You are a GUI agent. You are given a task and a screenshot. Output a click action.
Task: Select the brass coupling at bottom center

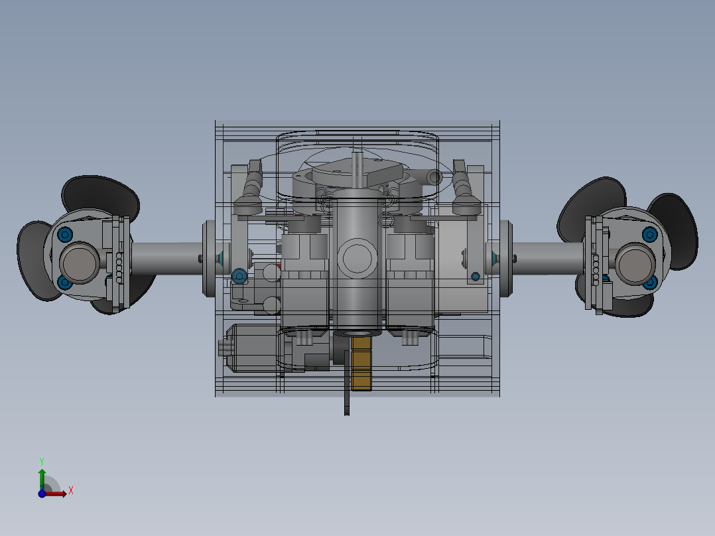pos(361,363)
